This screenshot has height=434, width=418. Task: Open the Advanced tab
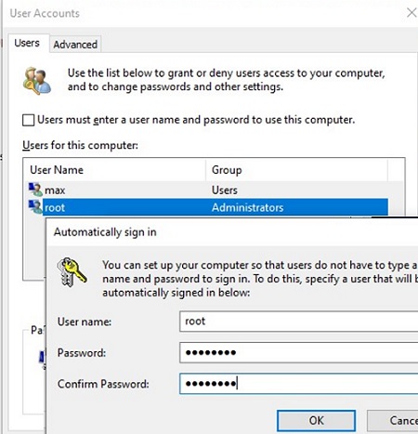pos(75,45)
